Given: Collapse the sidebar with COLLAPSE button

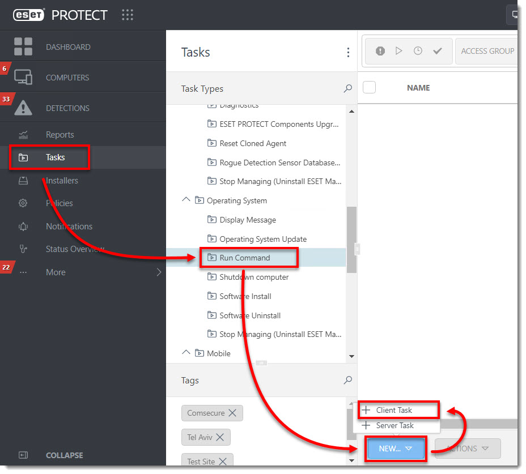Looking at the screenshot, I should click(x=65, y=455).
